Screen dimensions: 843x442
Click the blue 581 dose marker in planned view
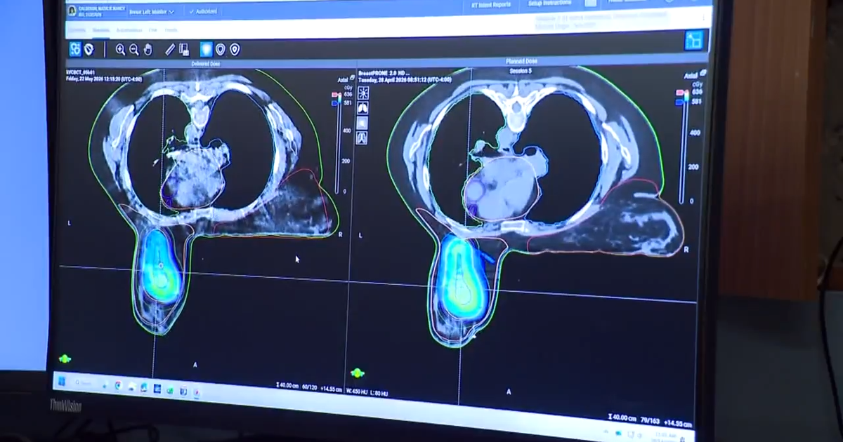click(680, 101)
